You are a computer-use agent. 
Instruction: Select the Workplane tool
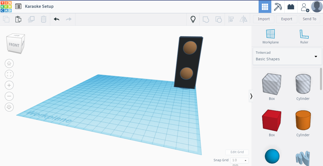tap(271, 37)
